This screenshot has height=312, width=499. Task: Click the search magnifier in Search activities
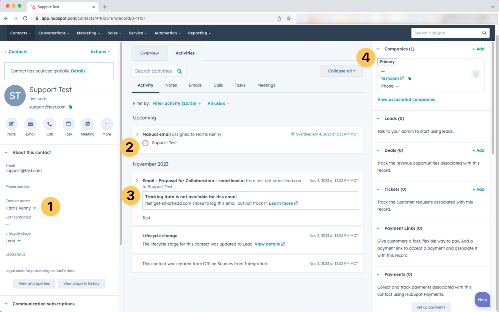[x=180, y=71]
